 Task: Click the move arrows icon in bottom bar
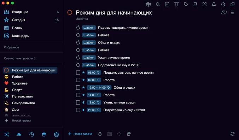point(119,134)
